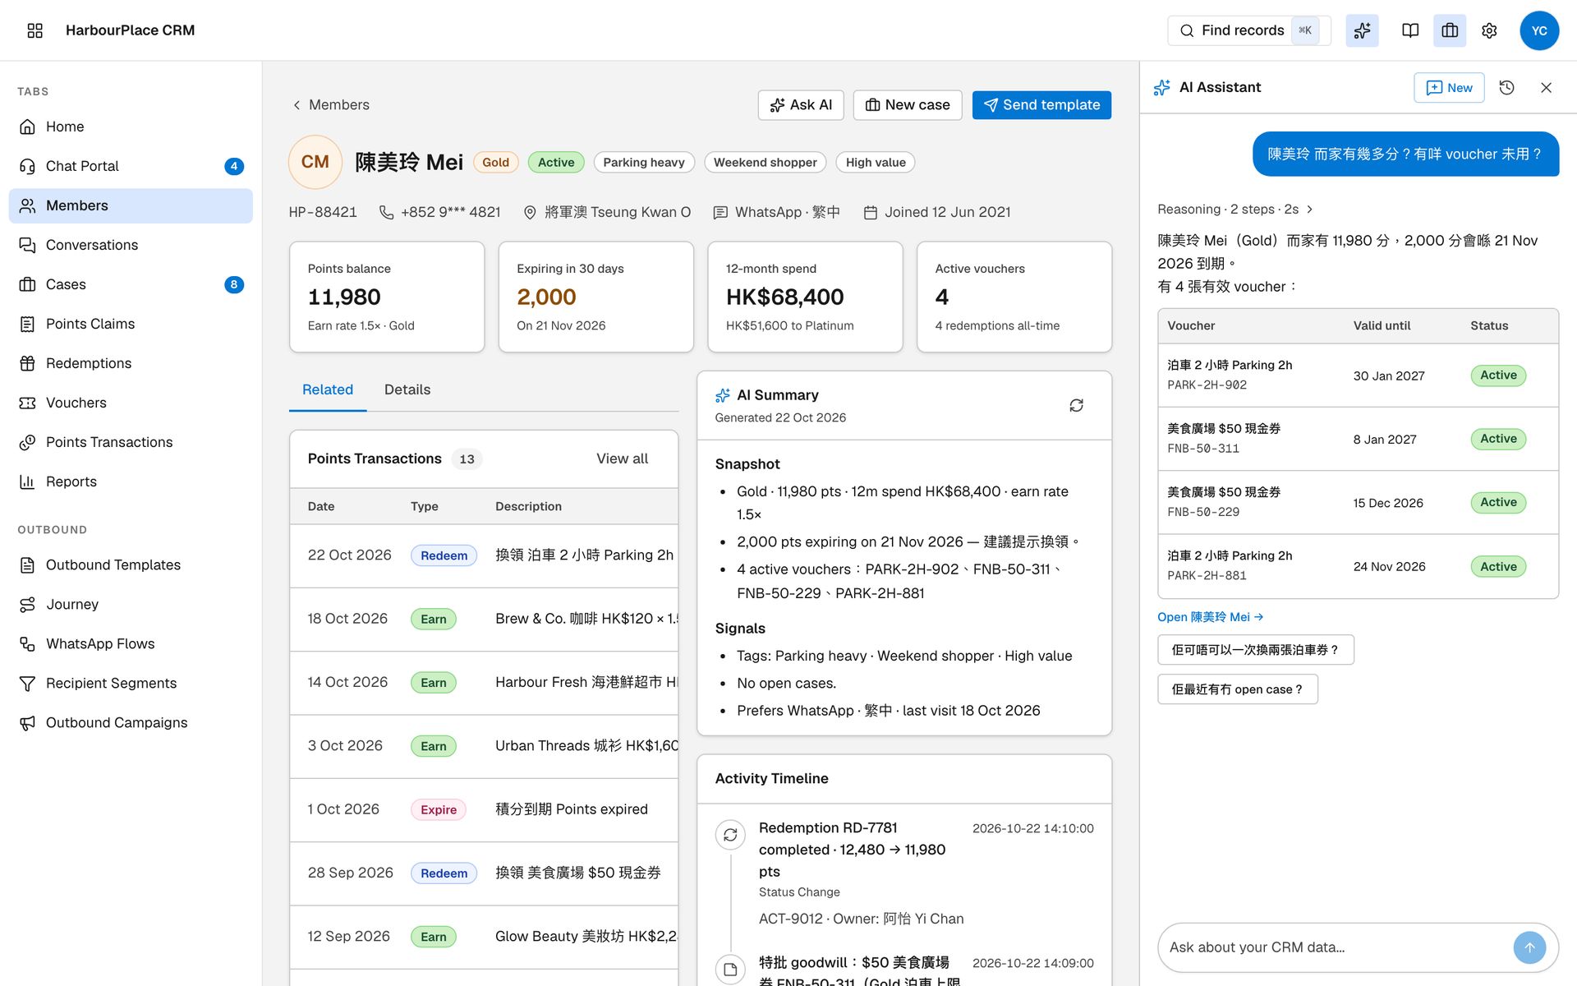Click Send template button
This screenshot has width=1577, height=986.
tap(1041, 105)
